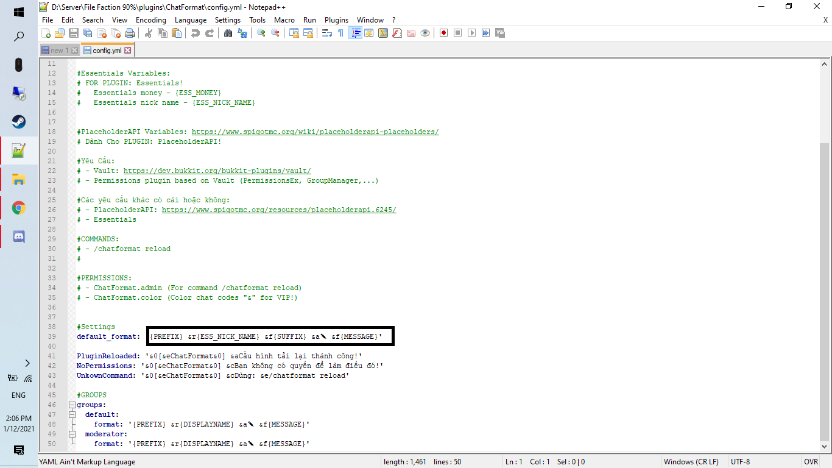Create a new file with toolbar New icon
This screenshot has width=832, height=468.
pyautogui.click(x=46, y=33)
